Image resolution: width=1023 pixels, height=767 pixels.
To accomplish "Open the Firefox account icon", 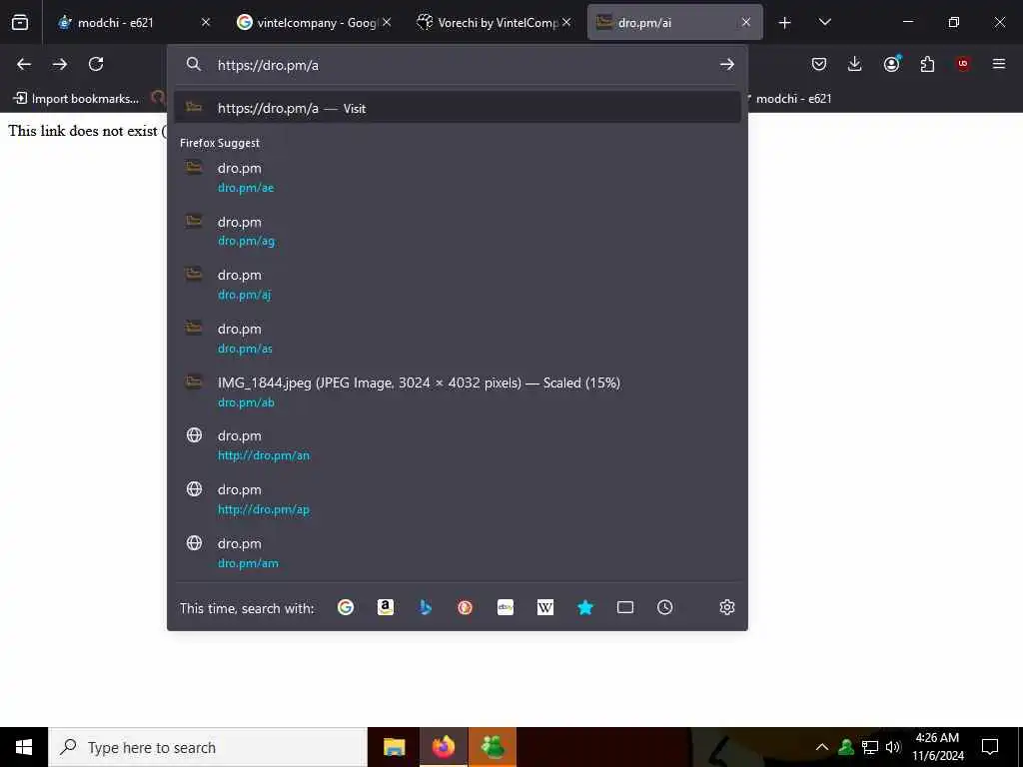I will point(891,64).
